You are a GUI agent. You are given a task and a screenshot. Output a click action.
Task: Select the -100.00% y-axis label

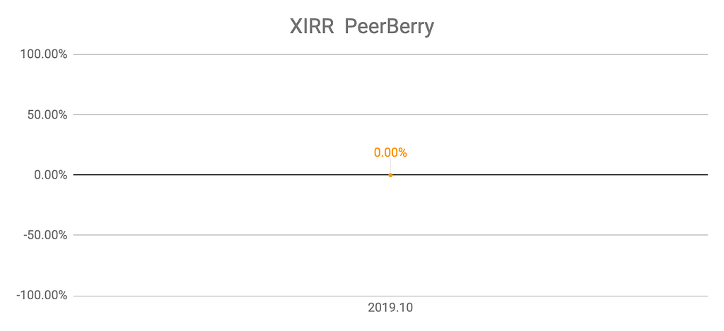(x=42, y=296)
